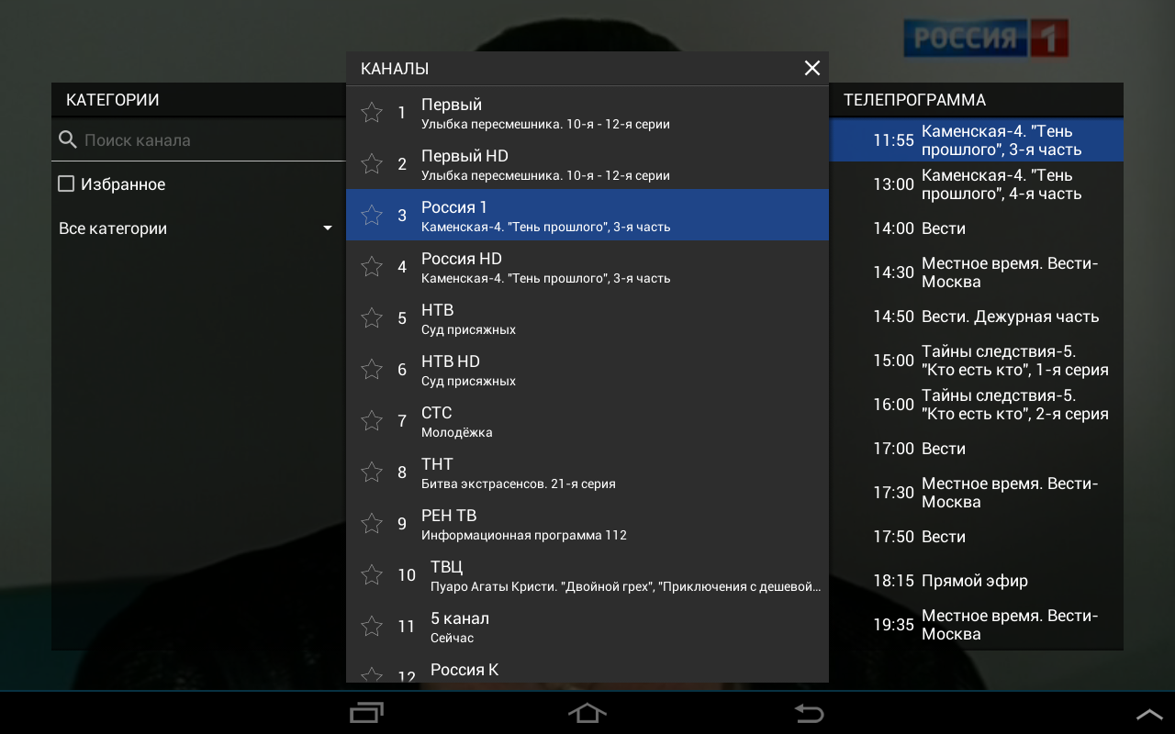Select ТНТ channel

587,472
